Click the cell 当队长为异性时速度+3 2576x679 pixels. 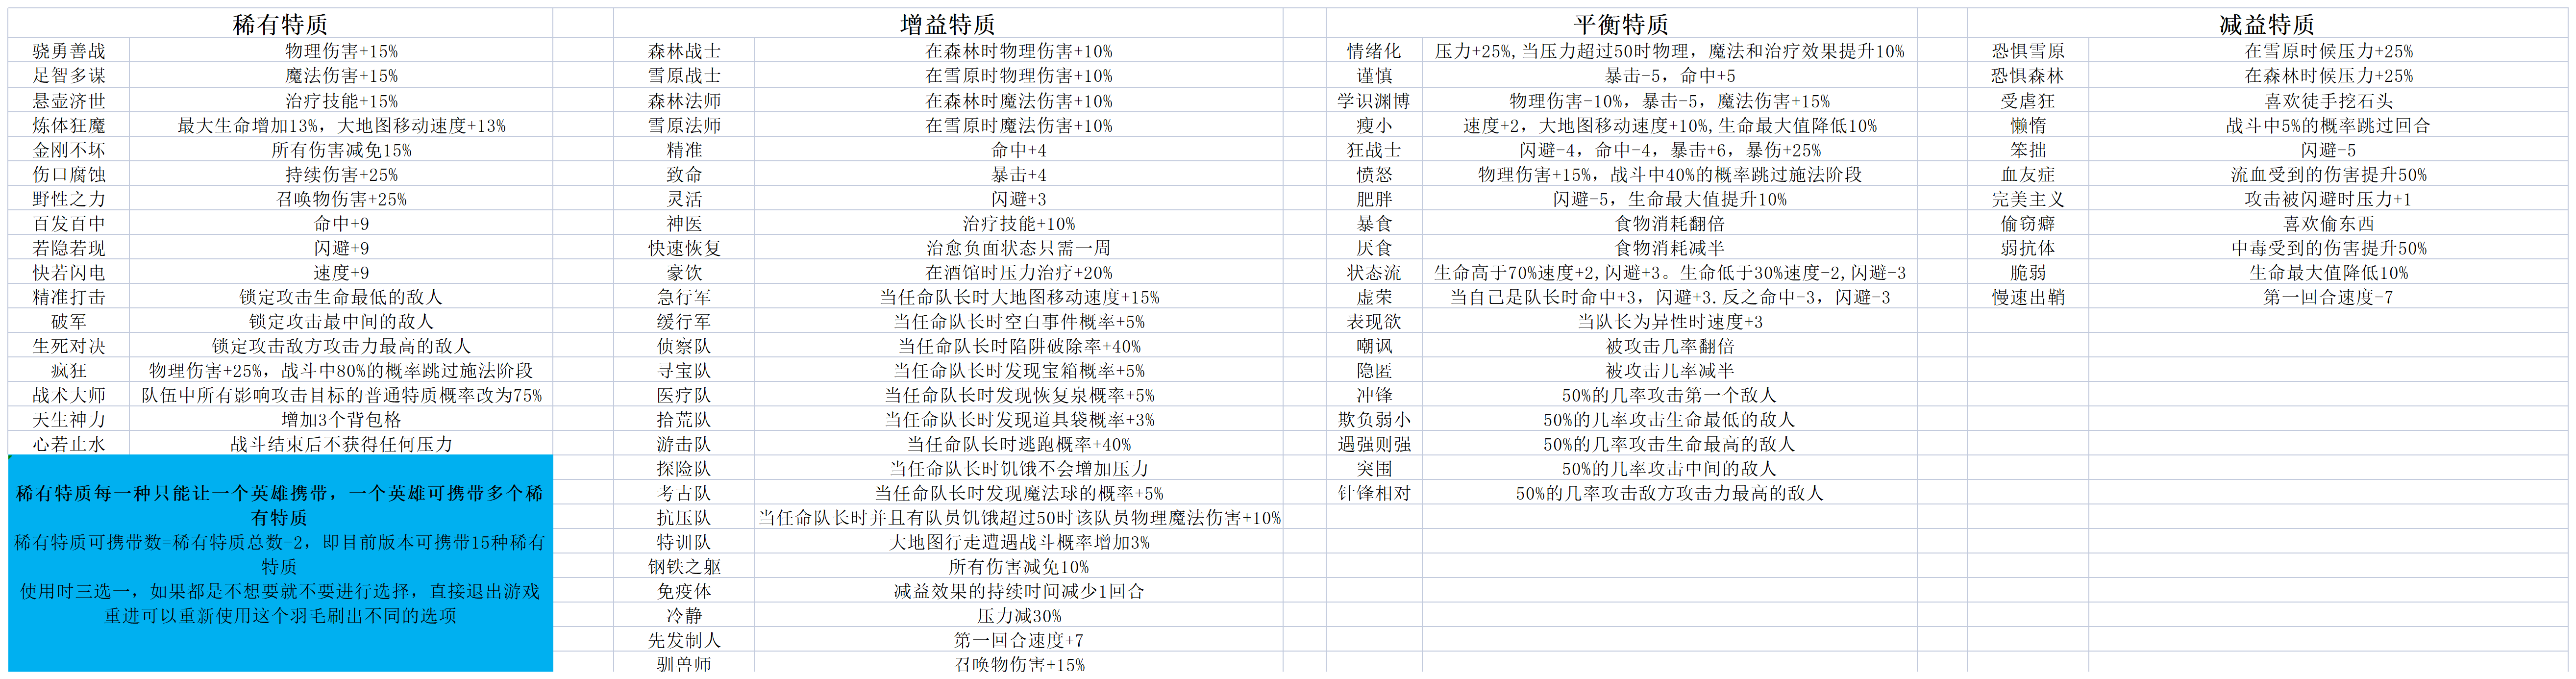pyautogui.click(x=1670, y=321)
